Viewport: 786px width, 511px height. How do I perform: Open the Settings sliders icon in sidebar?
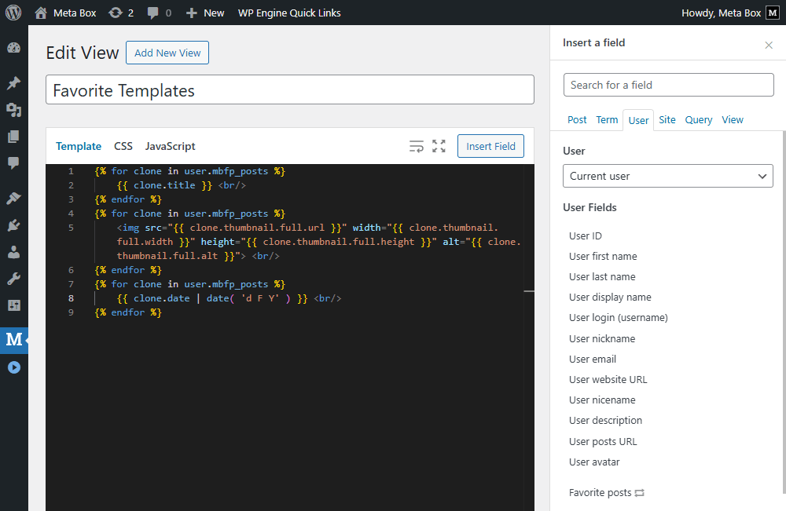click(x=13, y=305)
